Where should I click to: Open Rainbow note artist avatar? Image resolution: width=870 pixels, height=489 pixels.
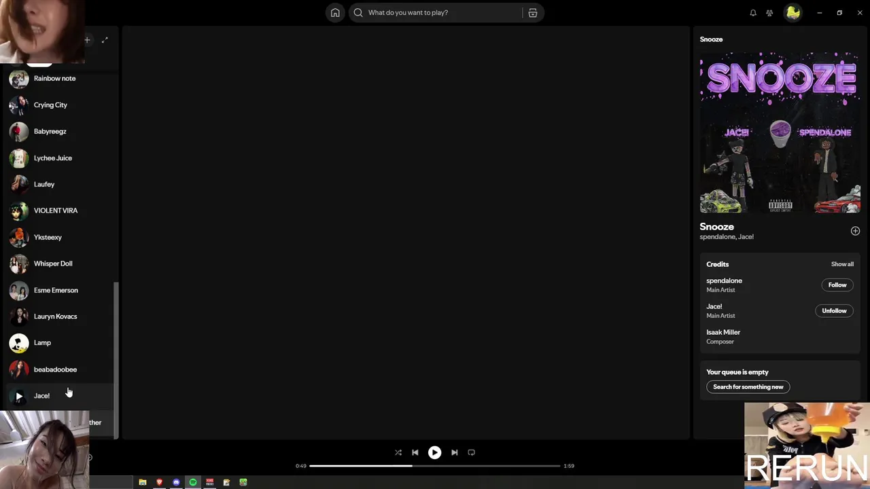(x=19, y=79)
